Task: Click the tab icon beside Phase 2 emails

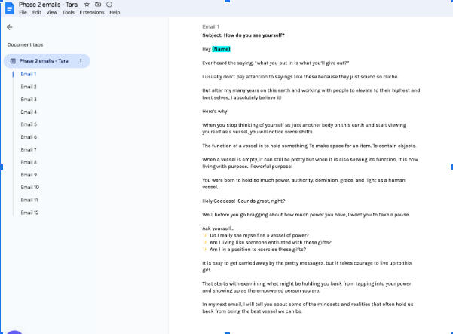Action: 13,60
